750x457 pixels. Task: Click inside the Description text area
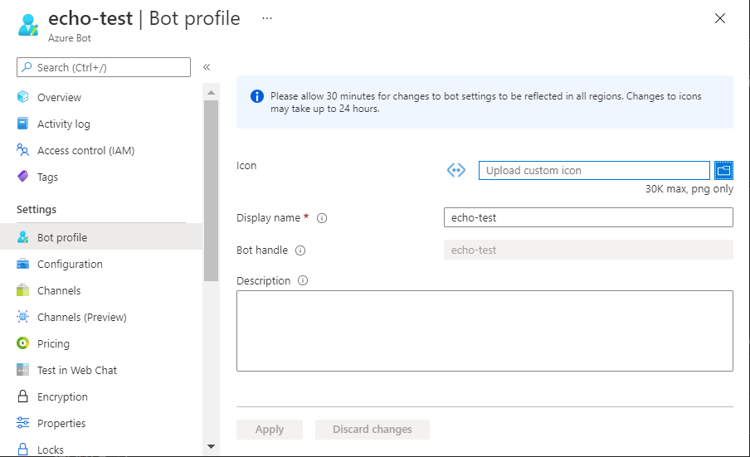[485, 330]
